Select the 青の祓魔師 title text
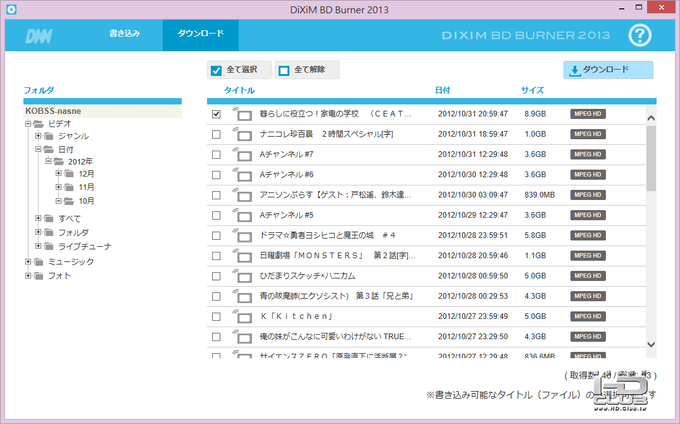Image resolution: width=680 pixels, height=424 pixels. click(337, 296)
